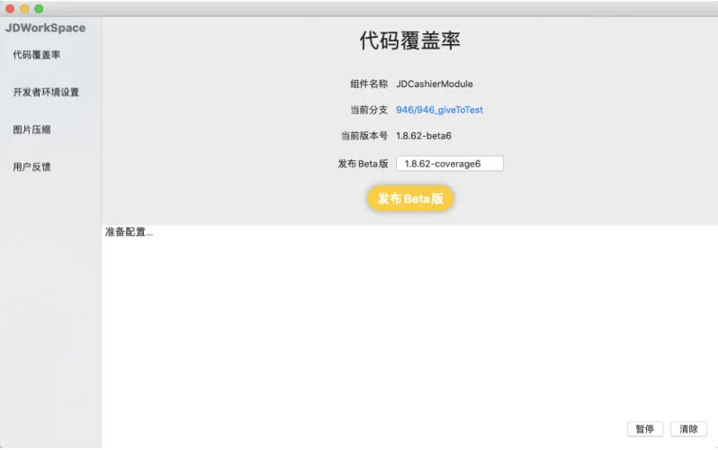The width and height of the screenshot is (718, 450).
Task: Go to 用户反馈 sidebar item
Action: [31, 166]
